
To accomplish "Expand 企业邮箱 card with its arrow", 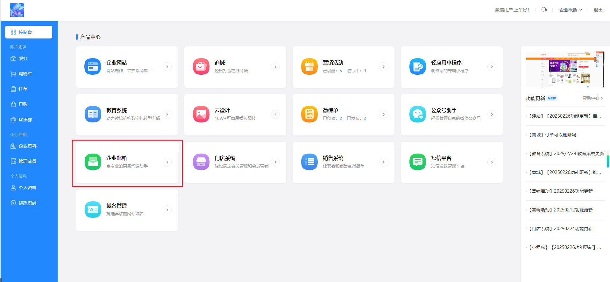I will 167,162.
